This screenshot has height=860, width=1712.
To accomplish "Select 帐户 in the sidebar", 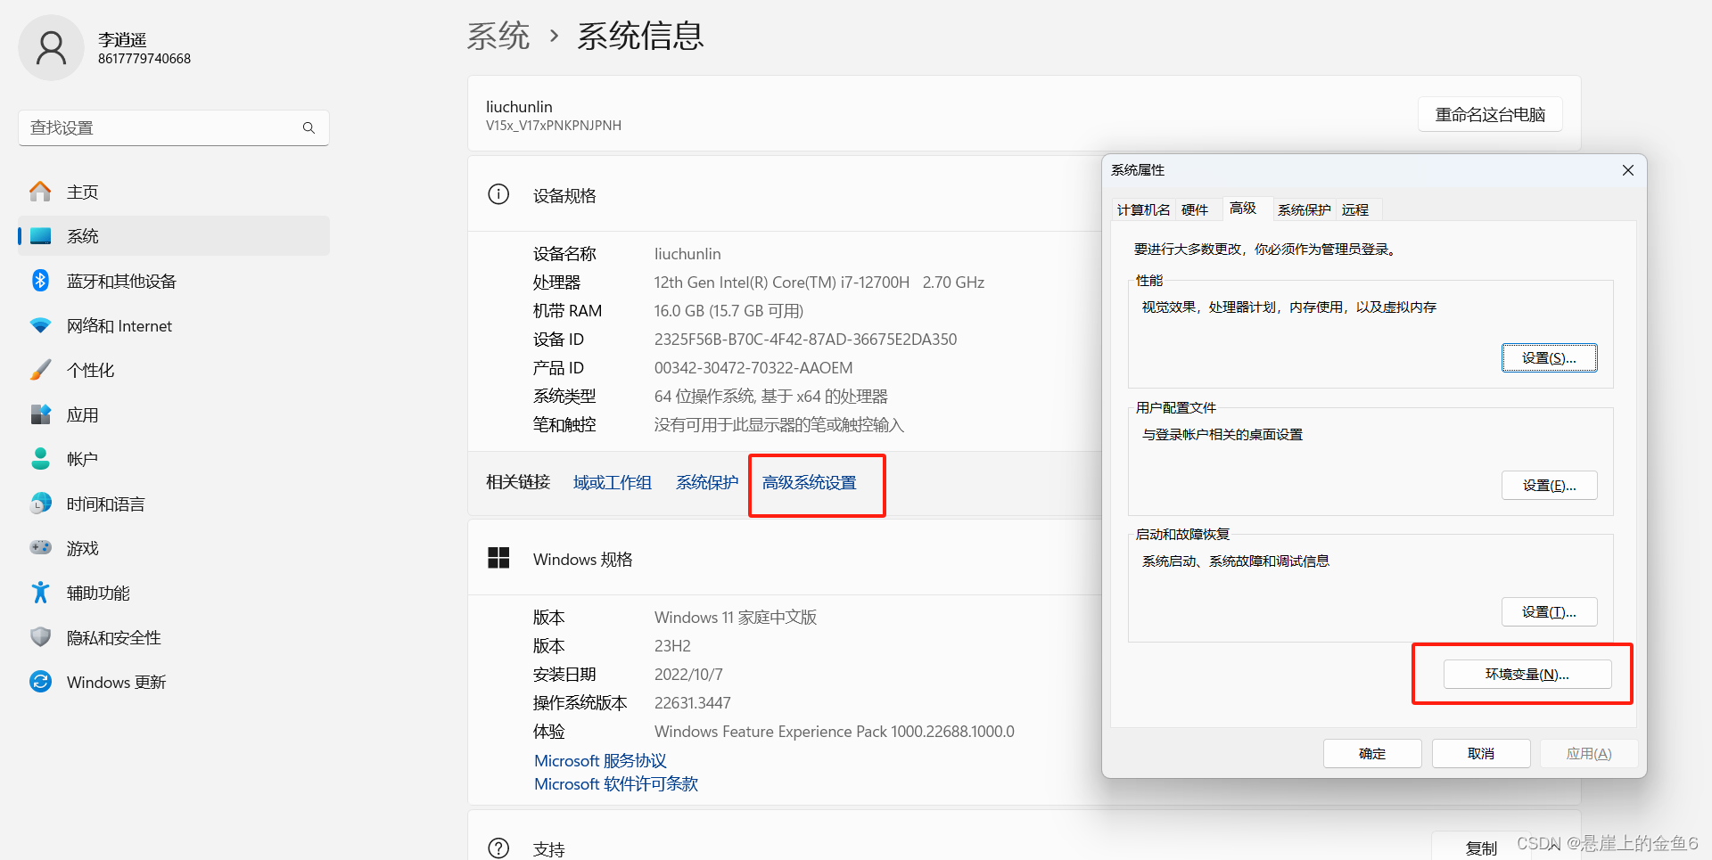I will click(174, 459).
